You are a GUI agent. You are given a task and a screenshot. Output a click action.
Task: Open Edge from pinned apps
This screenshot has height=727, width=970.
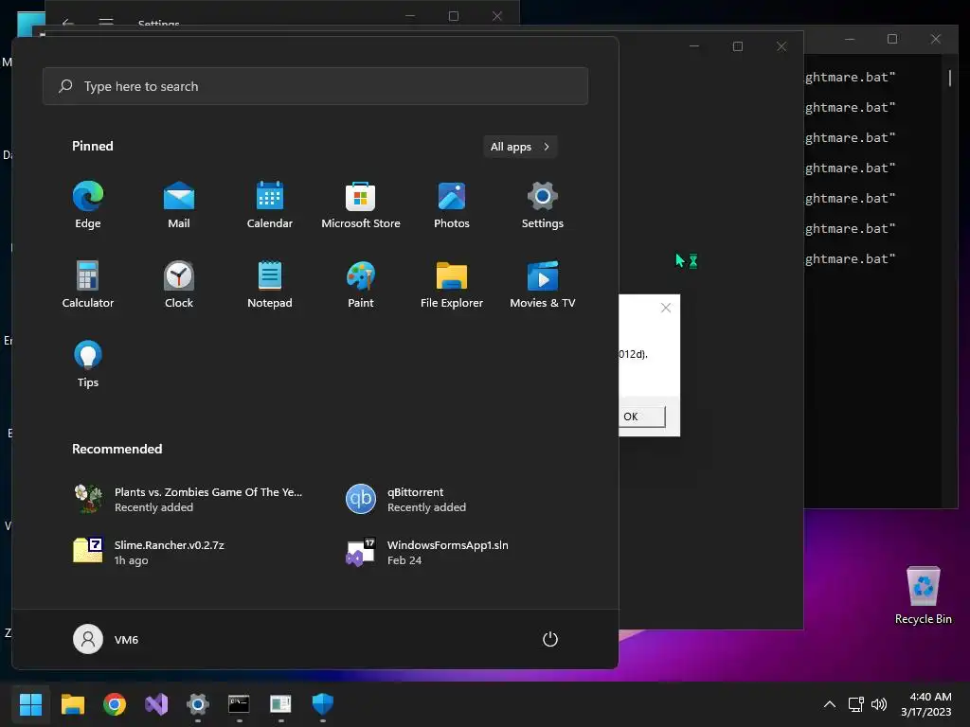pos(88,205)
